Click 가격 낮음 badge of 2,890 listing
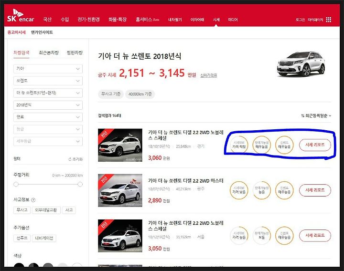Screen dimensions: 344x271 239,190
